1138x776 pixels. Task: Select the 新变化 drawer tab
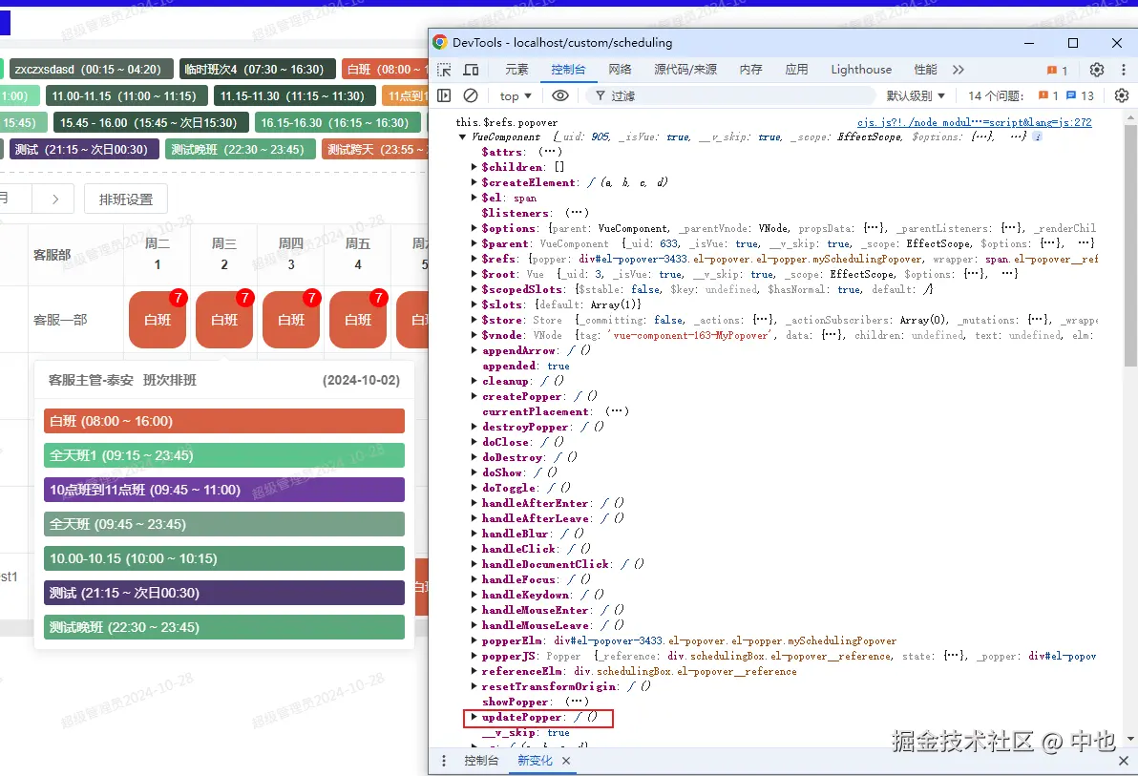[535, 761]
